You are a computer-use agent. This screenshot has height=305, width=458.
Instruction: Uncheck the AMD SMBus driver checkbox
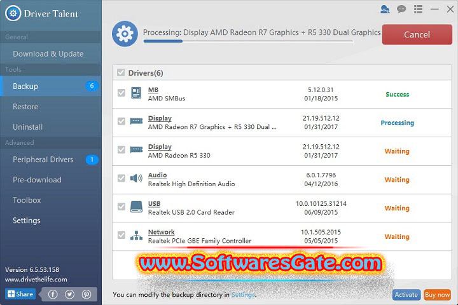121,93
